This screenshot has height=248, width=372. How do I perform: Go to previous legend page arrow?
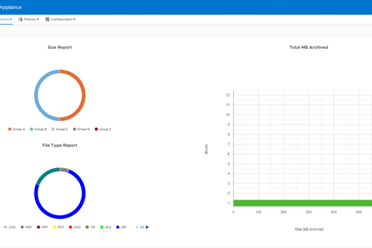click(x=137, y=227)
